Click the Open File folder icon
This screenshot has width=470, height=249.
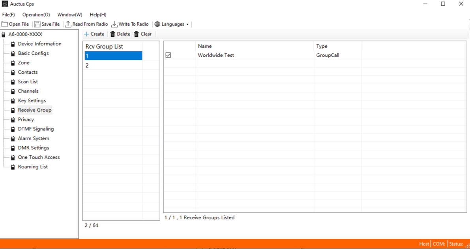coord(5,24)
